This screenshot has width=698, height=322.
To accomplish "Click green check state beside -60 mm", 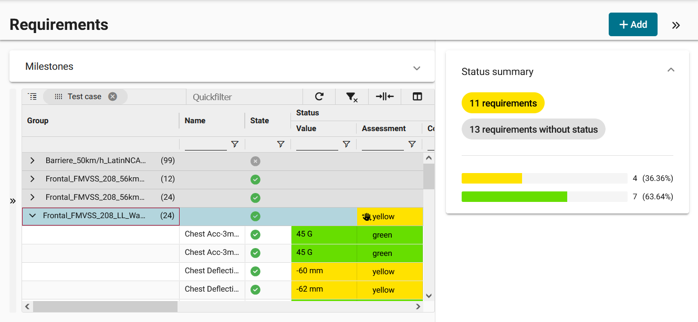I will (255, 271).
